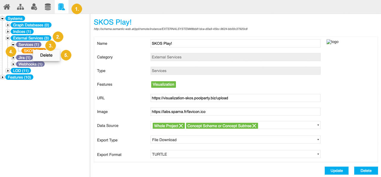Click the Update button
The width and height of the screenshot is (381, 177).
(x=337, y=170)
